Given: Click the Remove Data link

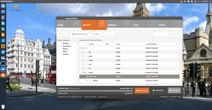Looking at the screenshot, I should [x=75, y=89].
